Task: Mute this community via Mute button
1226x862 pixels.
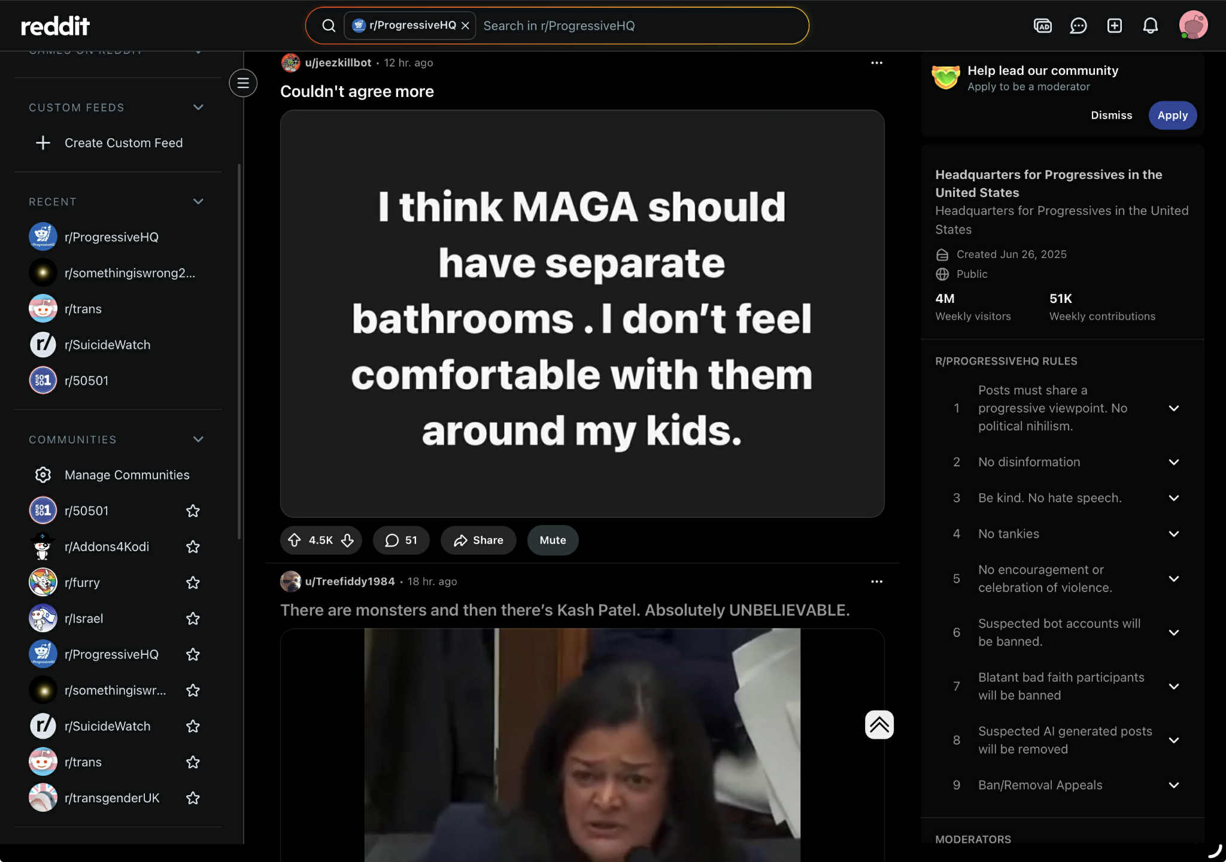Action: tap(552, 540)
